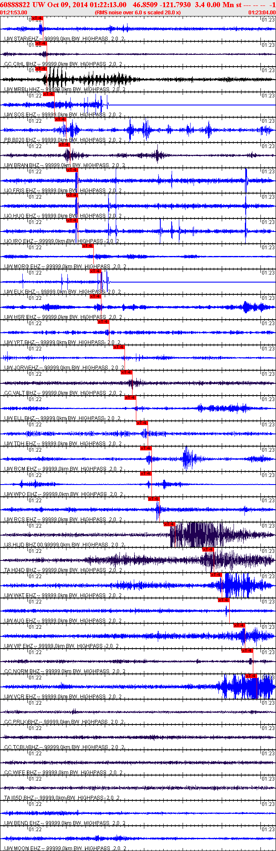276x851 pixels.
Task: Select the UW ELK BHZ station label
Action: tap(20, 292)
